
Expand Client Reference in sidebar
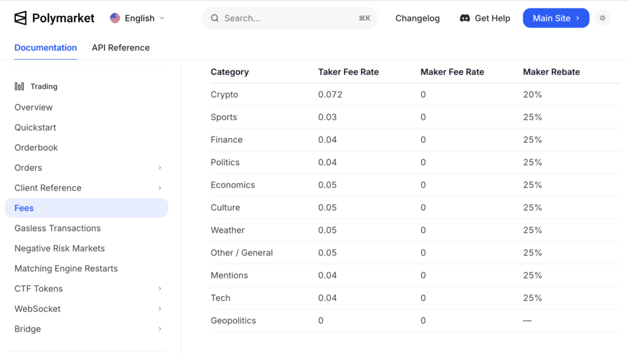tap(160, 188)
